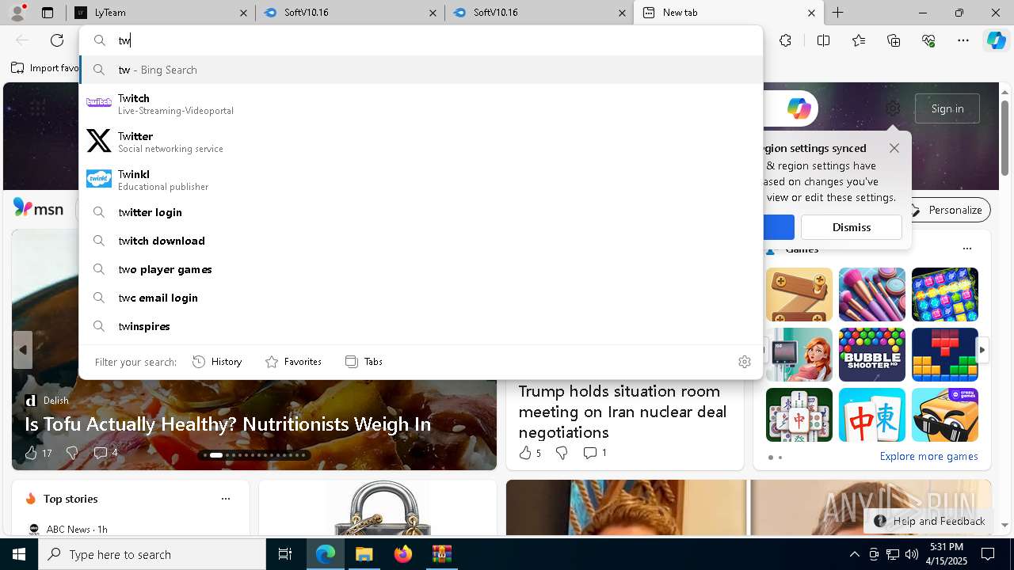1014x570 pixels.
Task: Switch to the LyTeam tab
Action: [x=162, y=13]
